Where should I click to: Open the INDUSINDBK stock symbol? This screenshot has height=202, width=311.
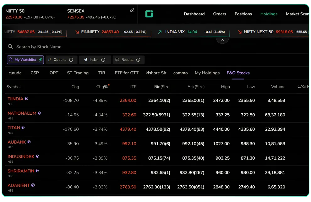(x=21, y=156)
